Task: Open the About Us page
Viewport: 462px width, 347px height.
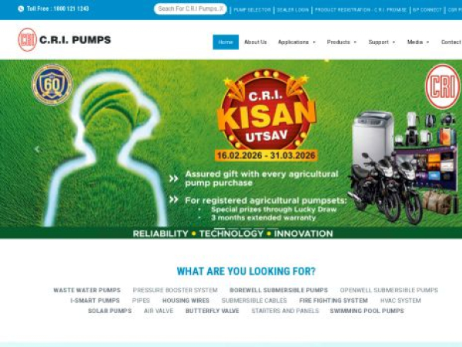Action: point(256,42)
